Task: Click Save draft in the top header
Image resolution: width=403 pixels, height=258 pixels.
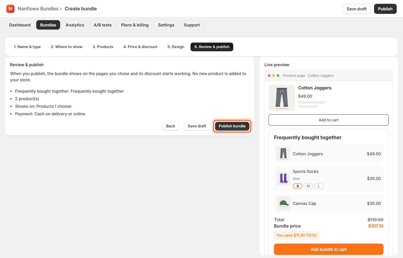Action: click(356, 9)
